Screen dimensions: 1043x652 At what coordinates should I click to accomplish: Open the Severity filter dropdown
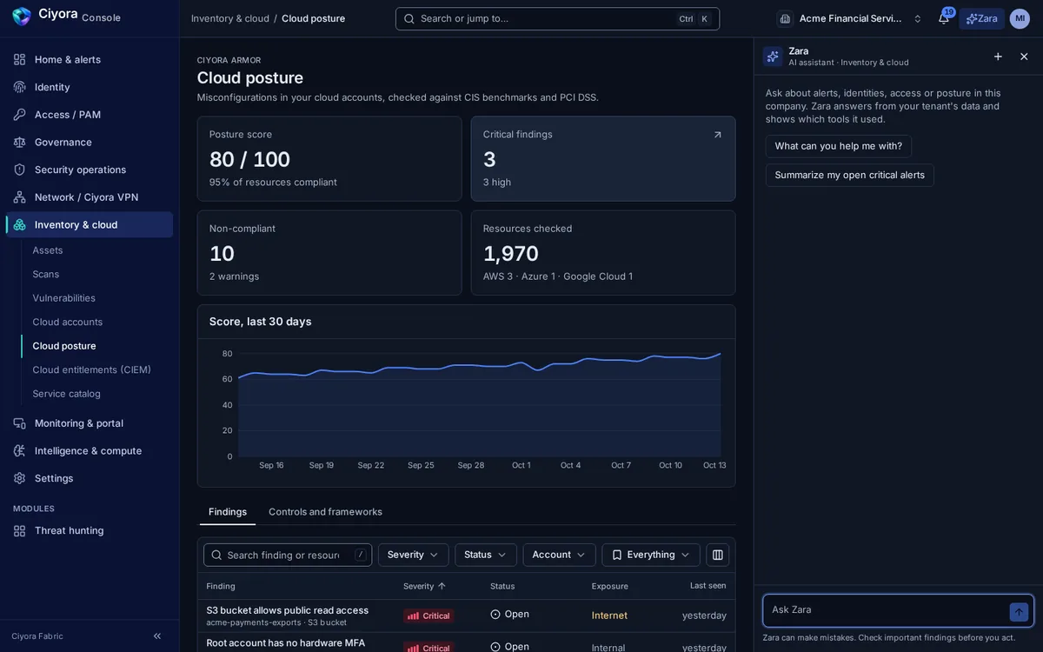[x=413, y=555]
